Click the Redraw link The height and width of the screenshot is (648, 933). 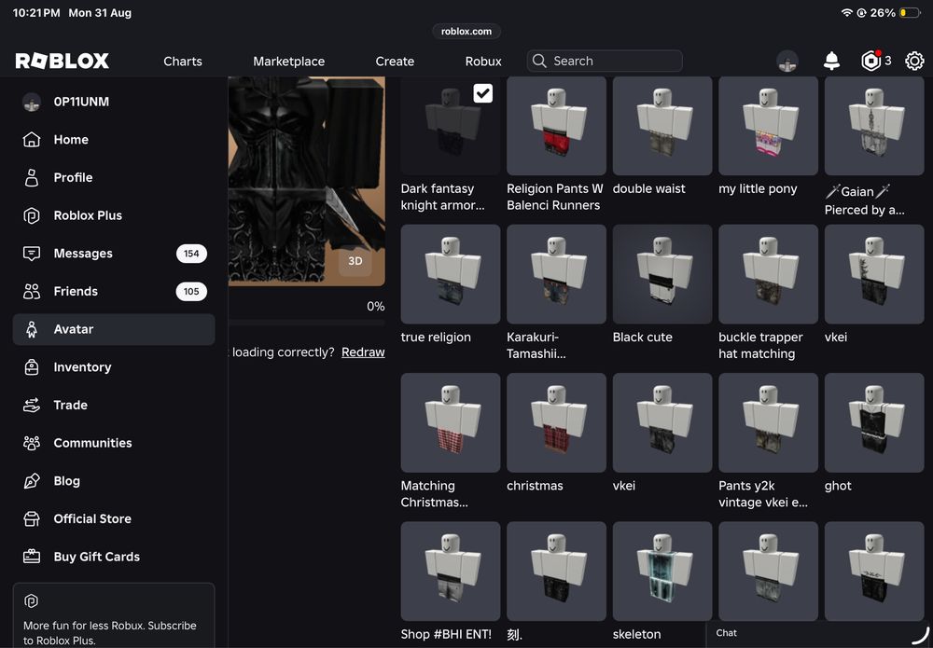[363, 352]
